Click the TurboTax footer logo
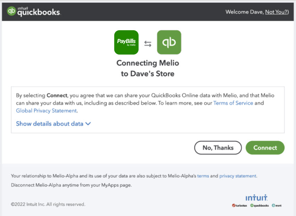The width and height of the screenshot is (296, 216). (x=239, y=206)
